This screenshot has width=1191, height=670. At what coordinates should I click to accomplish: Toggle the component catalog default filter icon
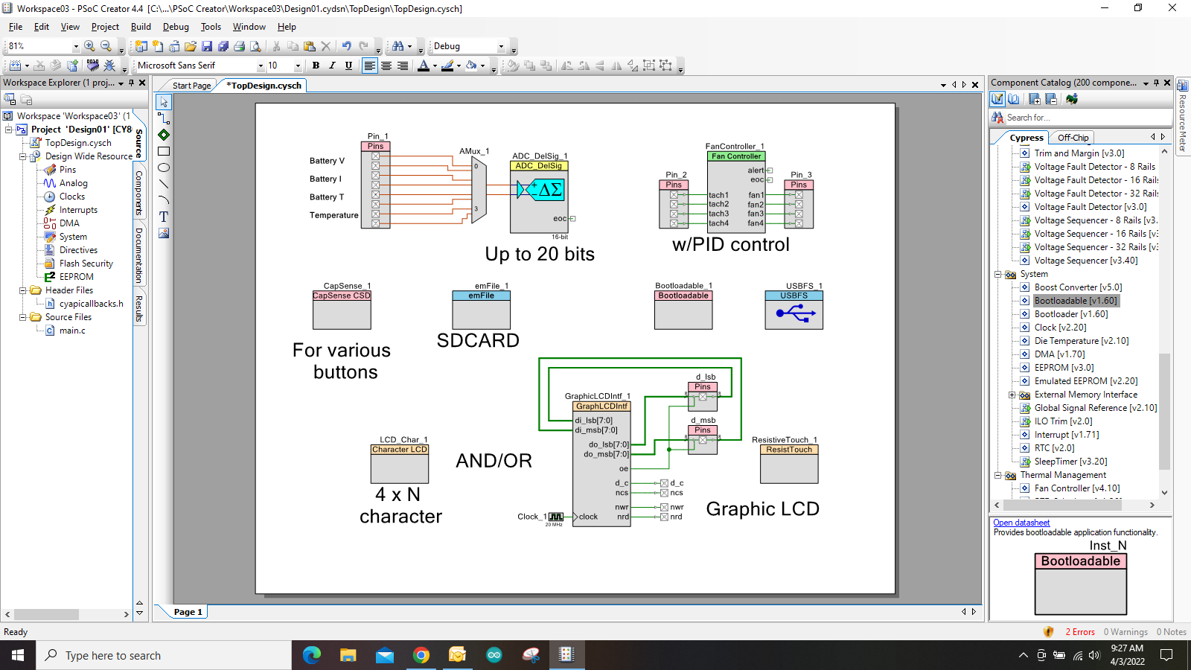tap(997, 99)
